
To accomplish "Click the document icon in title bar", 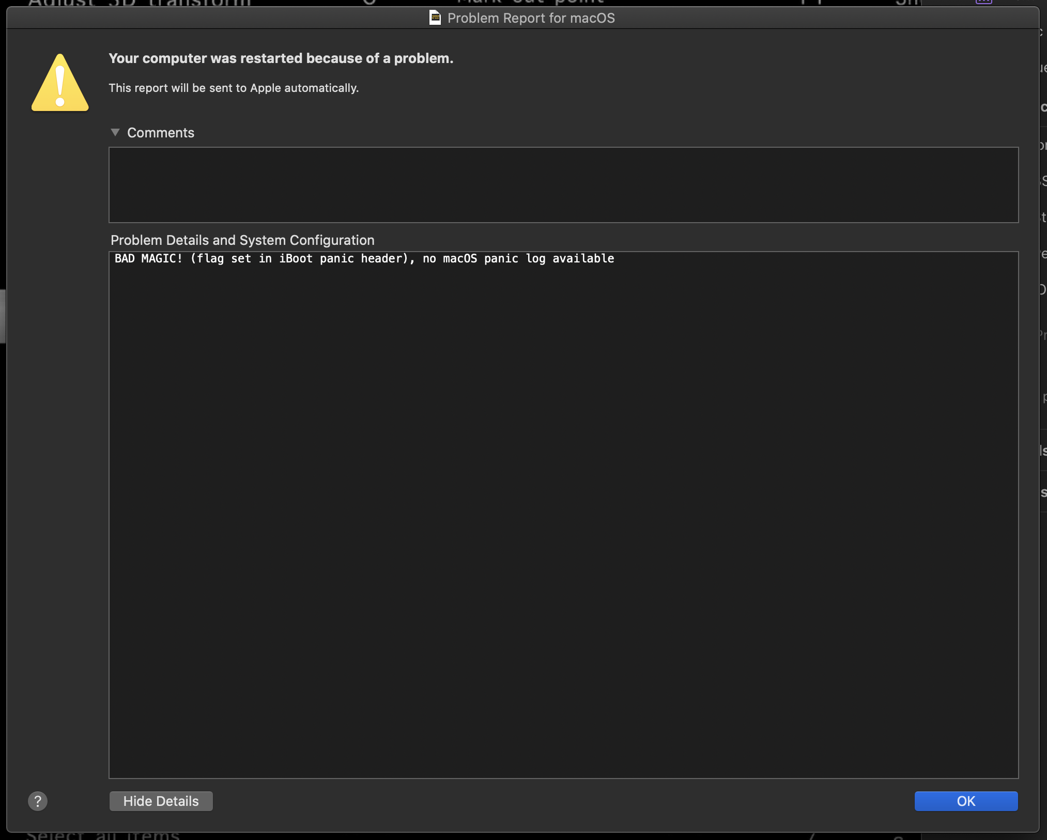I will coord(435,18).
